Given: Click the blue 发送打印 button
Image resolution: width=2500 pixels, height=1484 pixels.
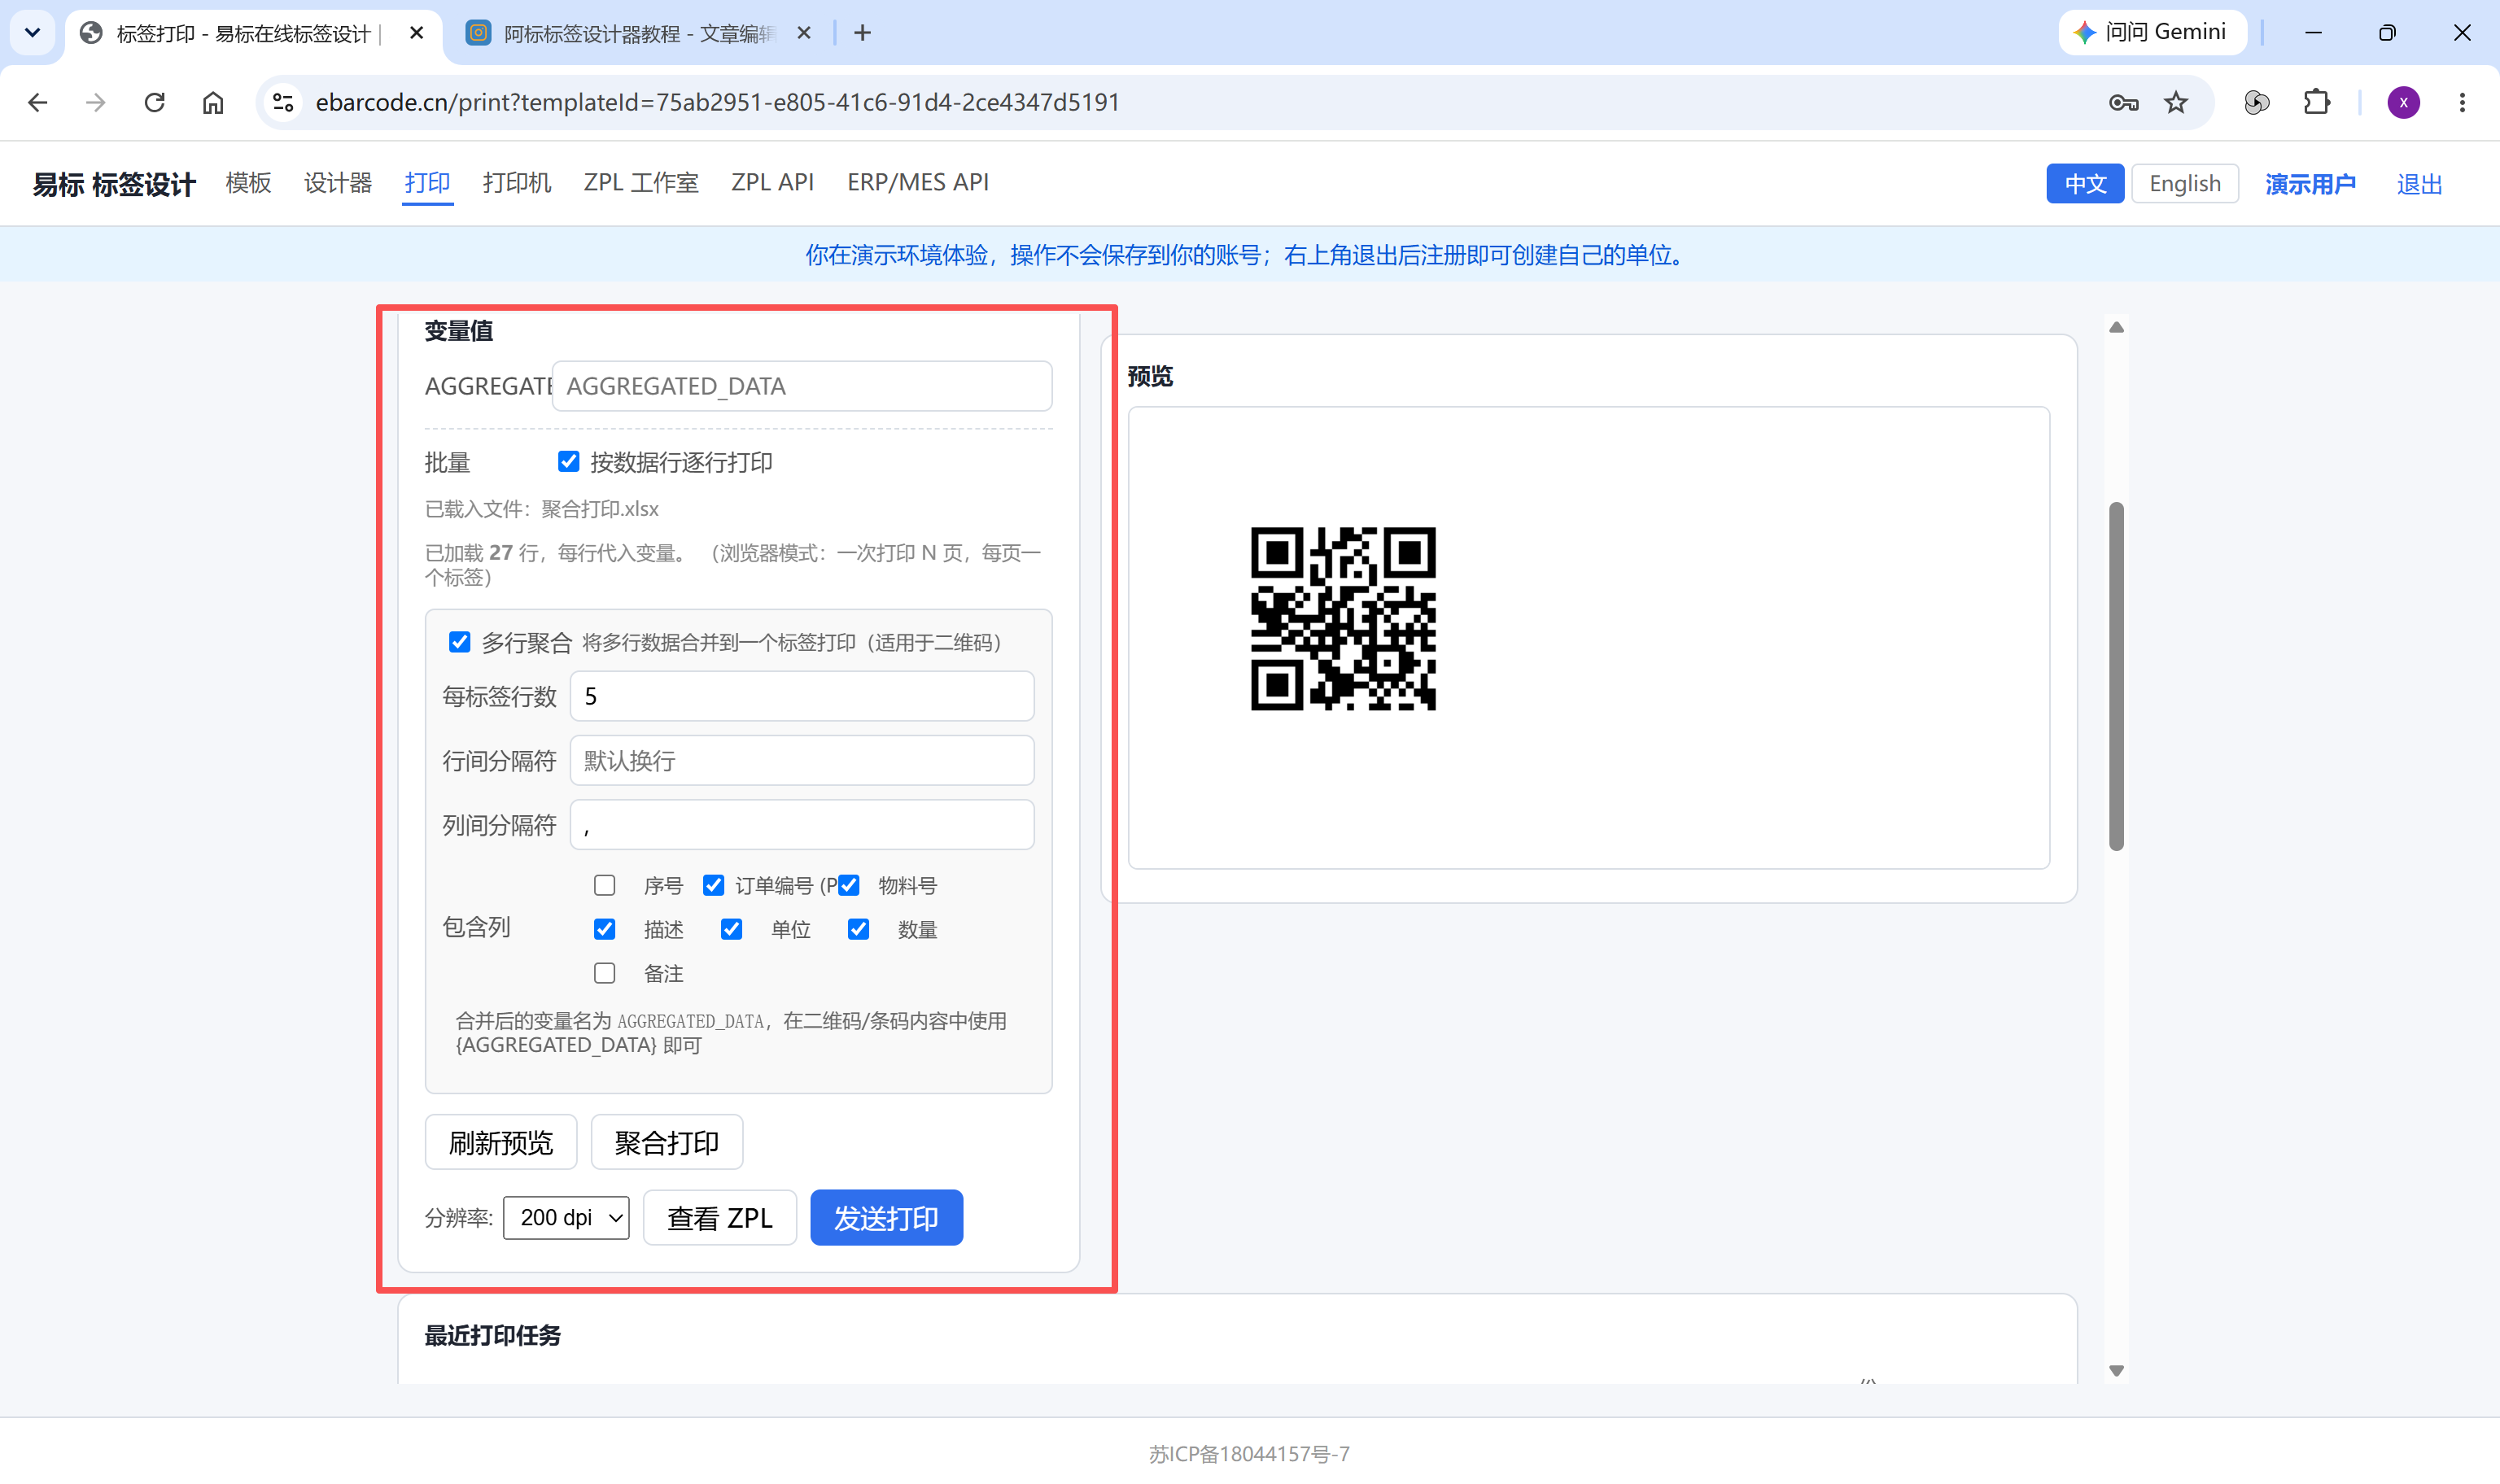Looking at the screenshot, I should 886,1217.
